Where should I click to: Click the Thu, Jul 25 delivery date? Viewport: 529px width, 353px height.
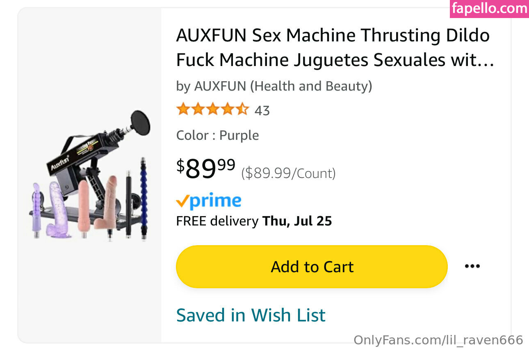click(297, 221)
